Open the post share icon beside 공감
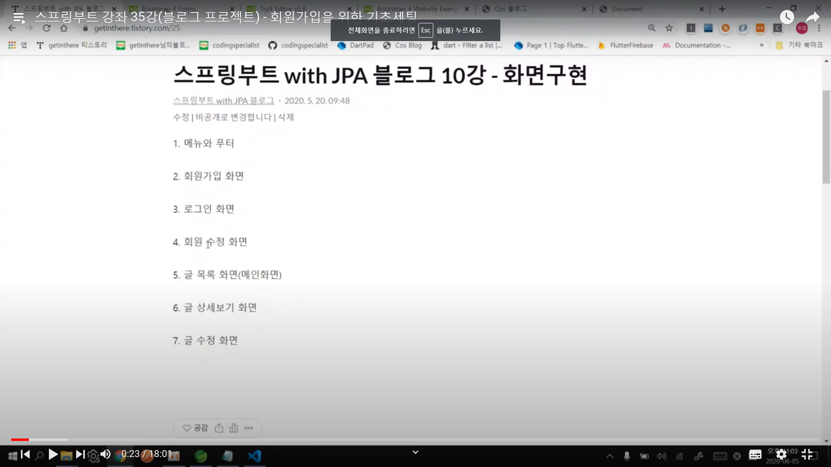 (219, 428)
